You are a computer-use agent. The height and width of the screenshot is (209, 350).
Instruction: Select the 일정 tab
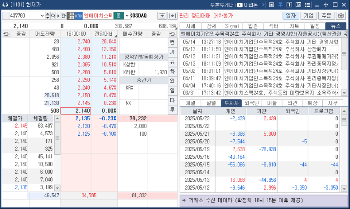[x=315, y=26]
